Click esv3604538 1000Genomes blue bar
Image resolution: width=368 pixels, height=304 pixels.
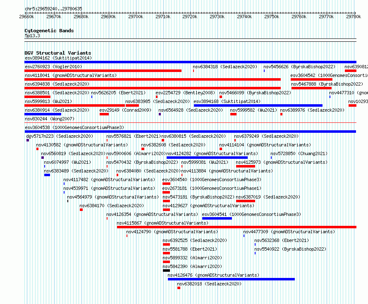(190, 132)
